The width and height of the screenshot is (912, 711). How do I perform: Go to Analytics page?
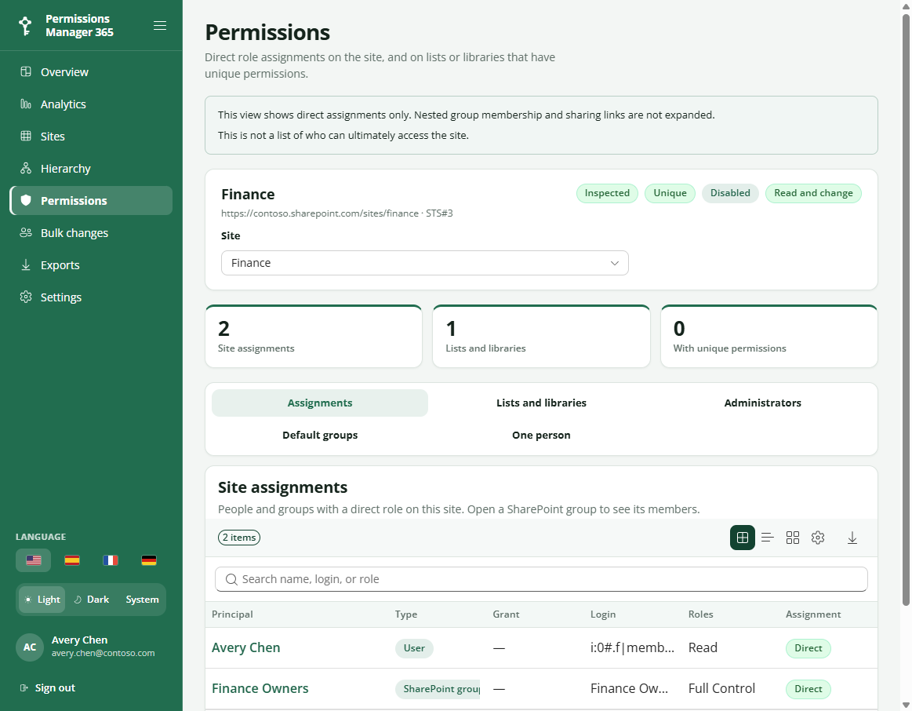pyautogui.click(x=91, y=104)
